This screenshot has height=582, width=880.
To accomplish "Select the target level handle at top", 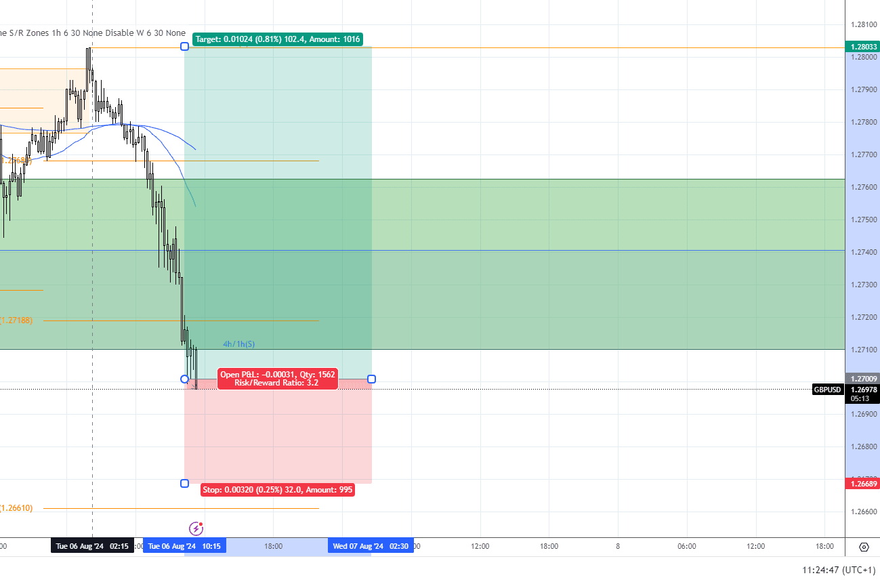I will tap(184, 46).
